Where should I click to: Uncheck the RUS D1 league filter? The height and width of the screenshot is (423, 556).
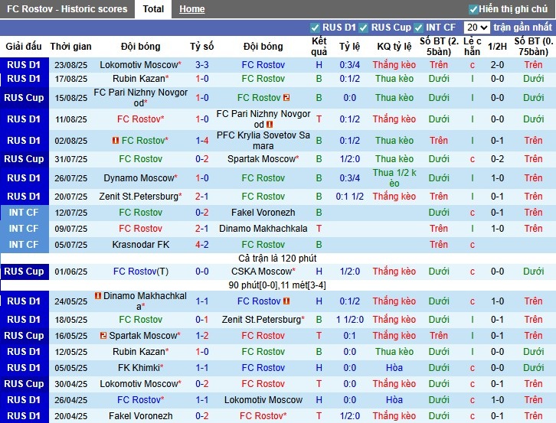pyautogui.click(x=315, y=28)
